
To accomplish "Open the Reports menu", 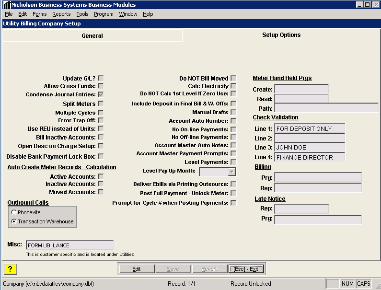I will click(x=61, y=14).
